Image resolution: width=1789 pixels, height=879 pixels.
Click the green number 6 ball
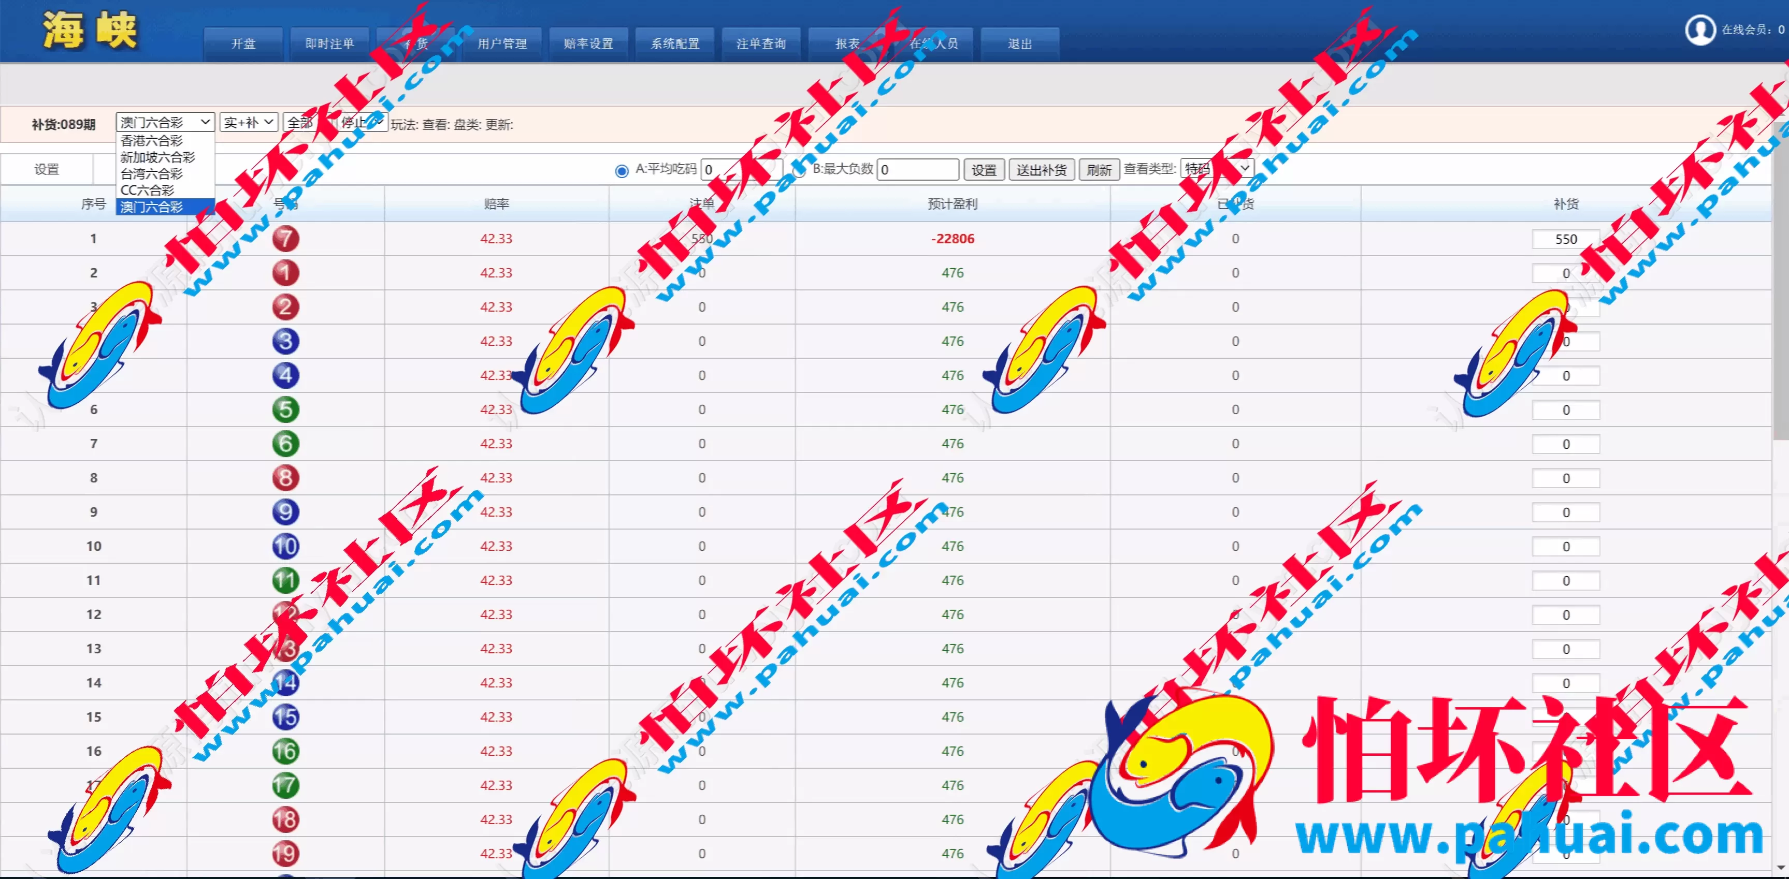tap(285, 444)
